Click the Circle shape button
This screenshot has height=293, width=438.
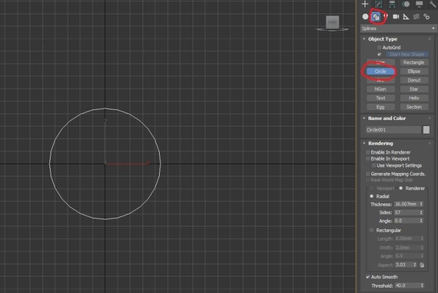(380, 71)
